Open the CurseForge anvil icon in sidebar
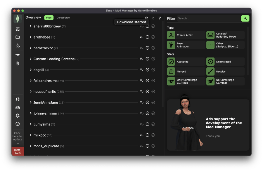The width and height of the screenshot is (263, 171). click(18, 55)
